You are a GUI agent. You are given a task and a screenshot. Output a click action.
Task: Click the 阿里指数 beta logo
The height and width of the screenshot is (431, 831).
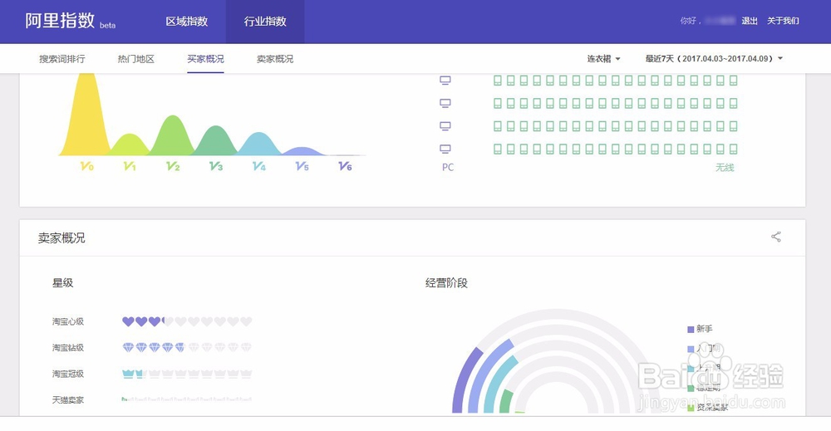[x=70, y=21]
